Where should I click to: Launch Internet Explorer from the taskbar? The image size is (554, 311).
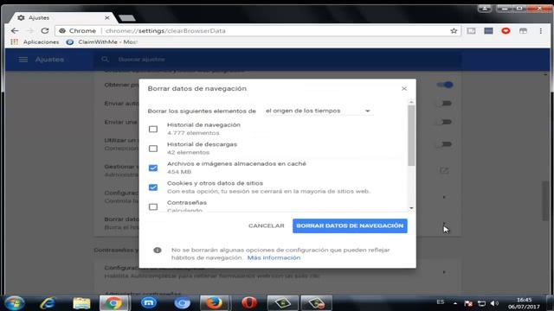tap(48, 303)
